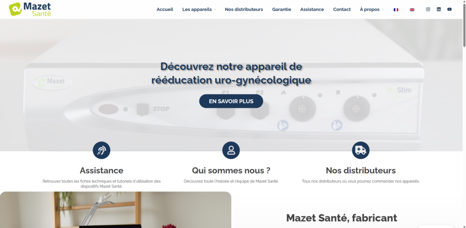Open the Garantie menu item
Image resolution: width=466 pixels, height=228 pixels.
(x=281, y=9)
